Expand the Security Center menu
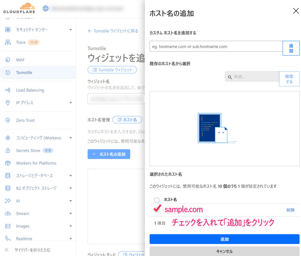301x256 pixels. coord(71,30)
